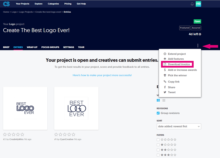The height and width of the screenshot is (158, 220).
Task: Open Categories in the top navigation
Action: [53, 4]
